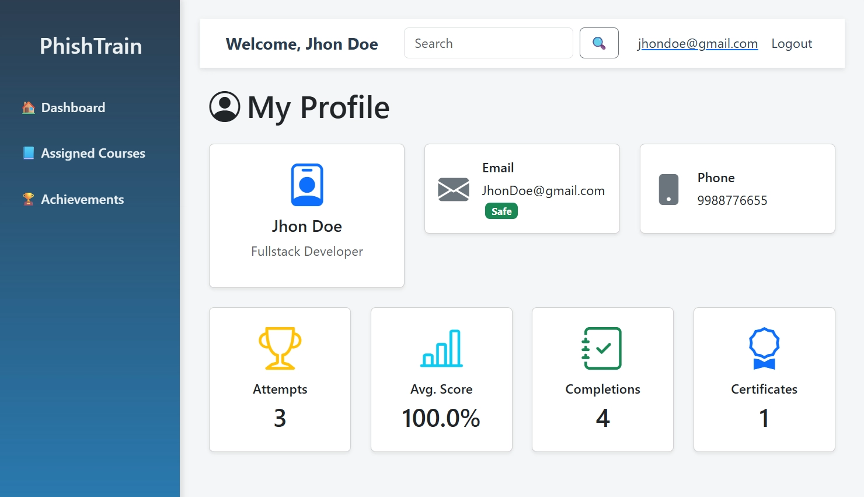Viewport: 864px width, 497px height.
Task: Click the magnifier search button
Action: 599,43
